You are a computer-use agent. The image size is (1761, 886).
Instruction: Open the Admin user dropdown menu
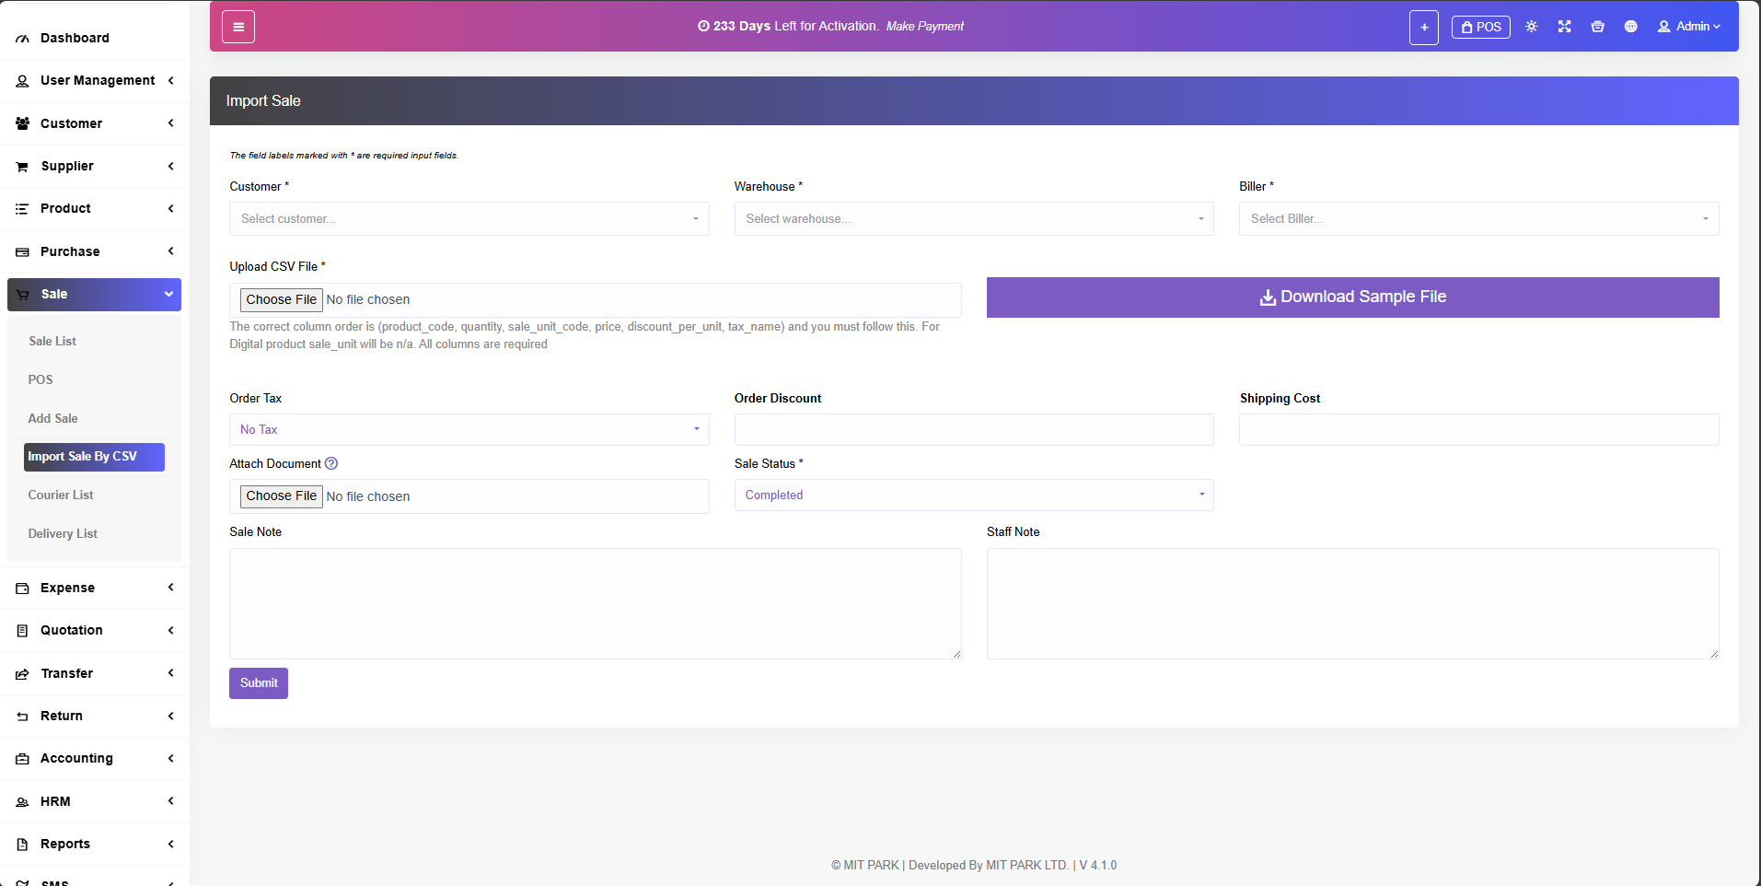click(1689, 27)
